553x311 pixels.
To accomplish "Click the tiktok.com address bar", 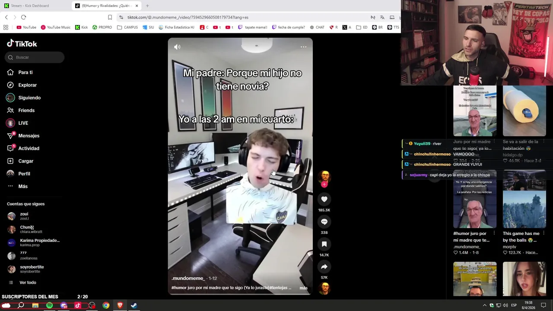I will tap(242, 17).
